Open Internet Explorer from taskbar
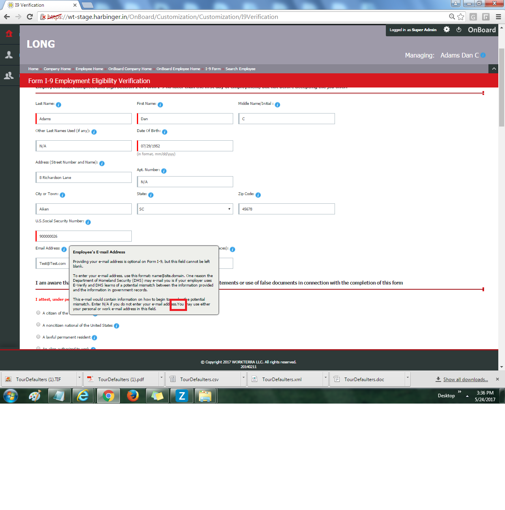Image resolution: width=505 pixels, height=510 pixels. click(83, 396)
